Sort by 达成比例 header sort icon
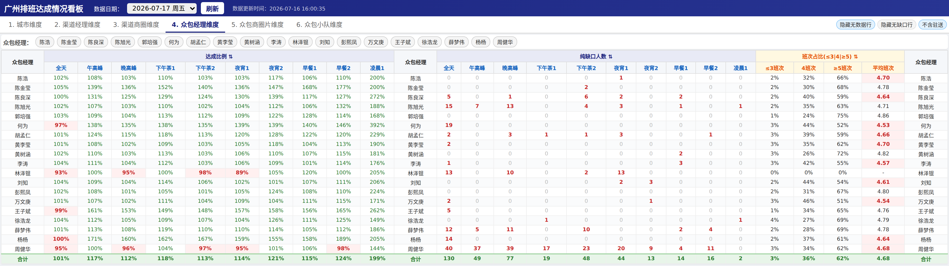The image size is (949, 266). point(231,57)
